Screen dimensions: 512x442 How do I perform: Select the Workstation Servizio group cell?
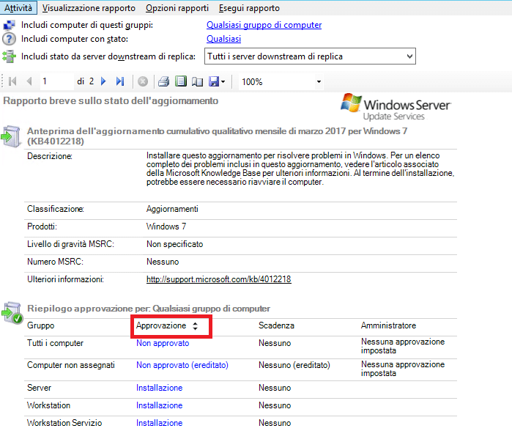point(64,423)
